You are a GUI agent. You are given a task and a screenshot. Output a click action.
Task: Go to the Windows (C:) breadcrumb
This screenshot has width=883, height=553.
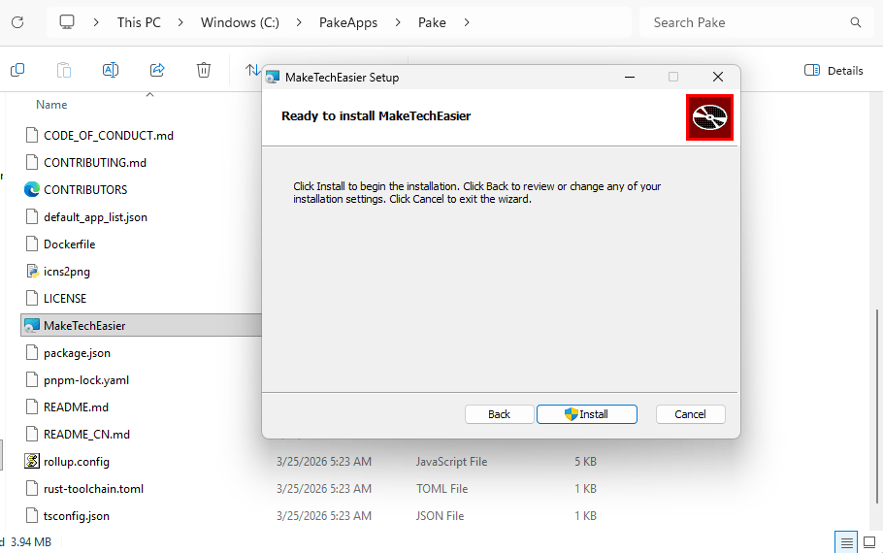240,22
